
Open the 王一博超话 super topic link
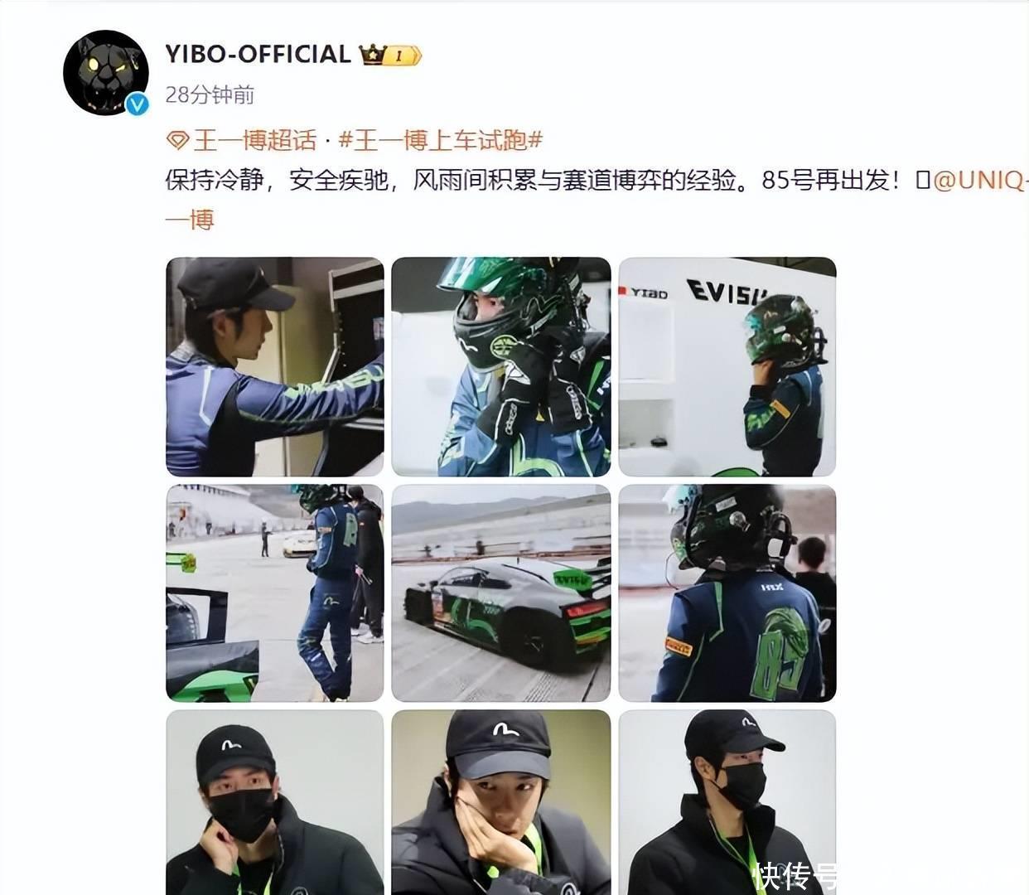[x=255, y=140]
